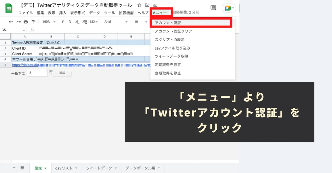Viewport: 332px width, 173px height.
Task: Choose ツイートデータ取得 menu entry
Action: click(193, 56)
